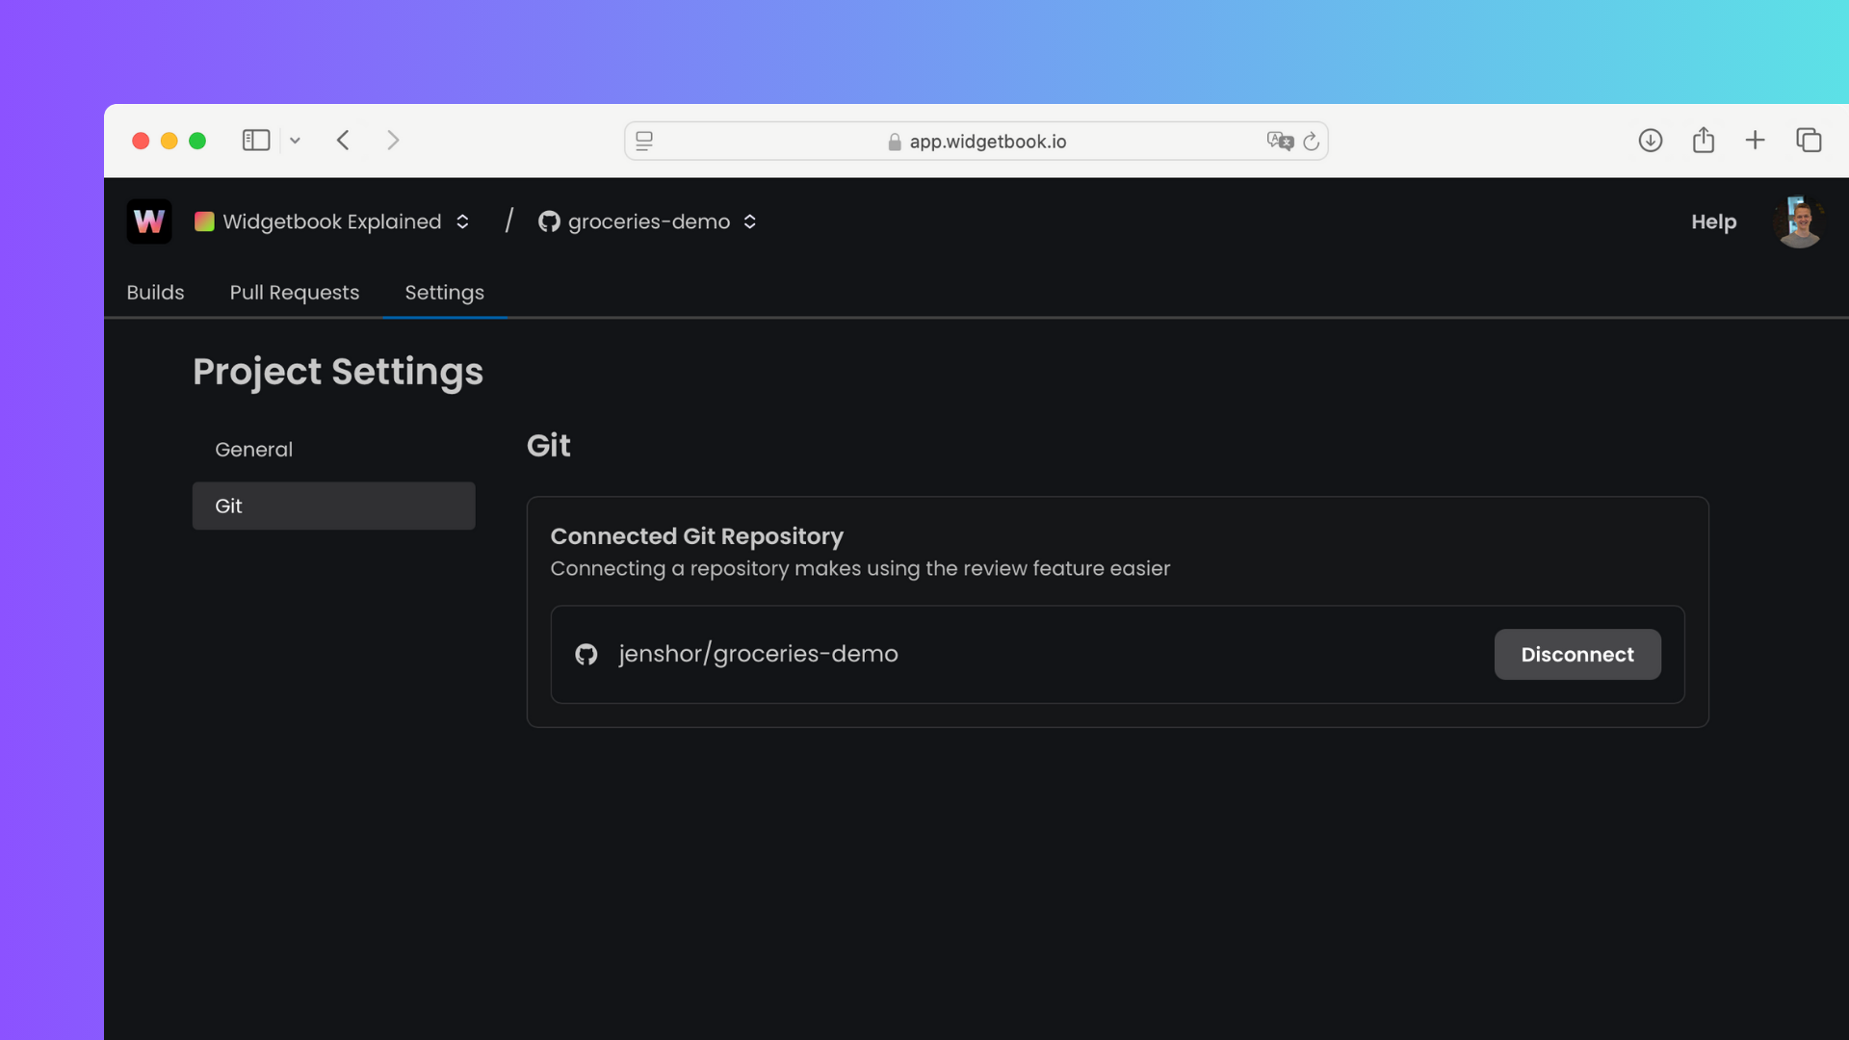Switch to the Pull Requests tab
The height and width of the screenshot is (1040, 1849).
pos(294,293)
